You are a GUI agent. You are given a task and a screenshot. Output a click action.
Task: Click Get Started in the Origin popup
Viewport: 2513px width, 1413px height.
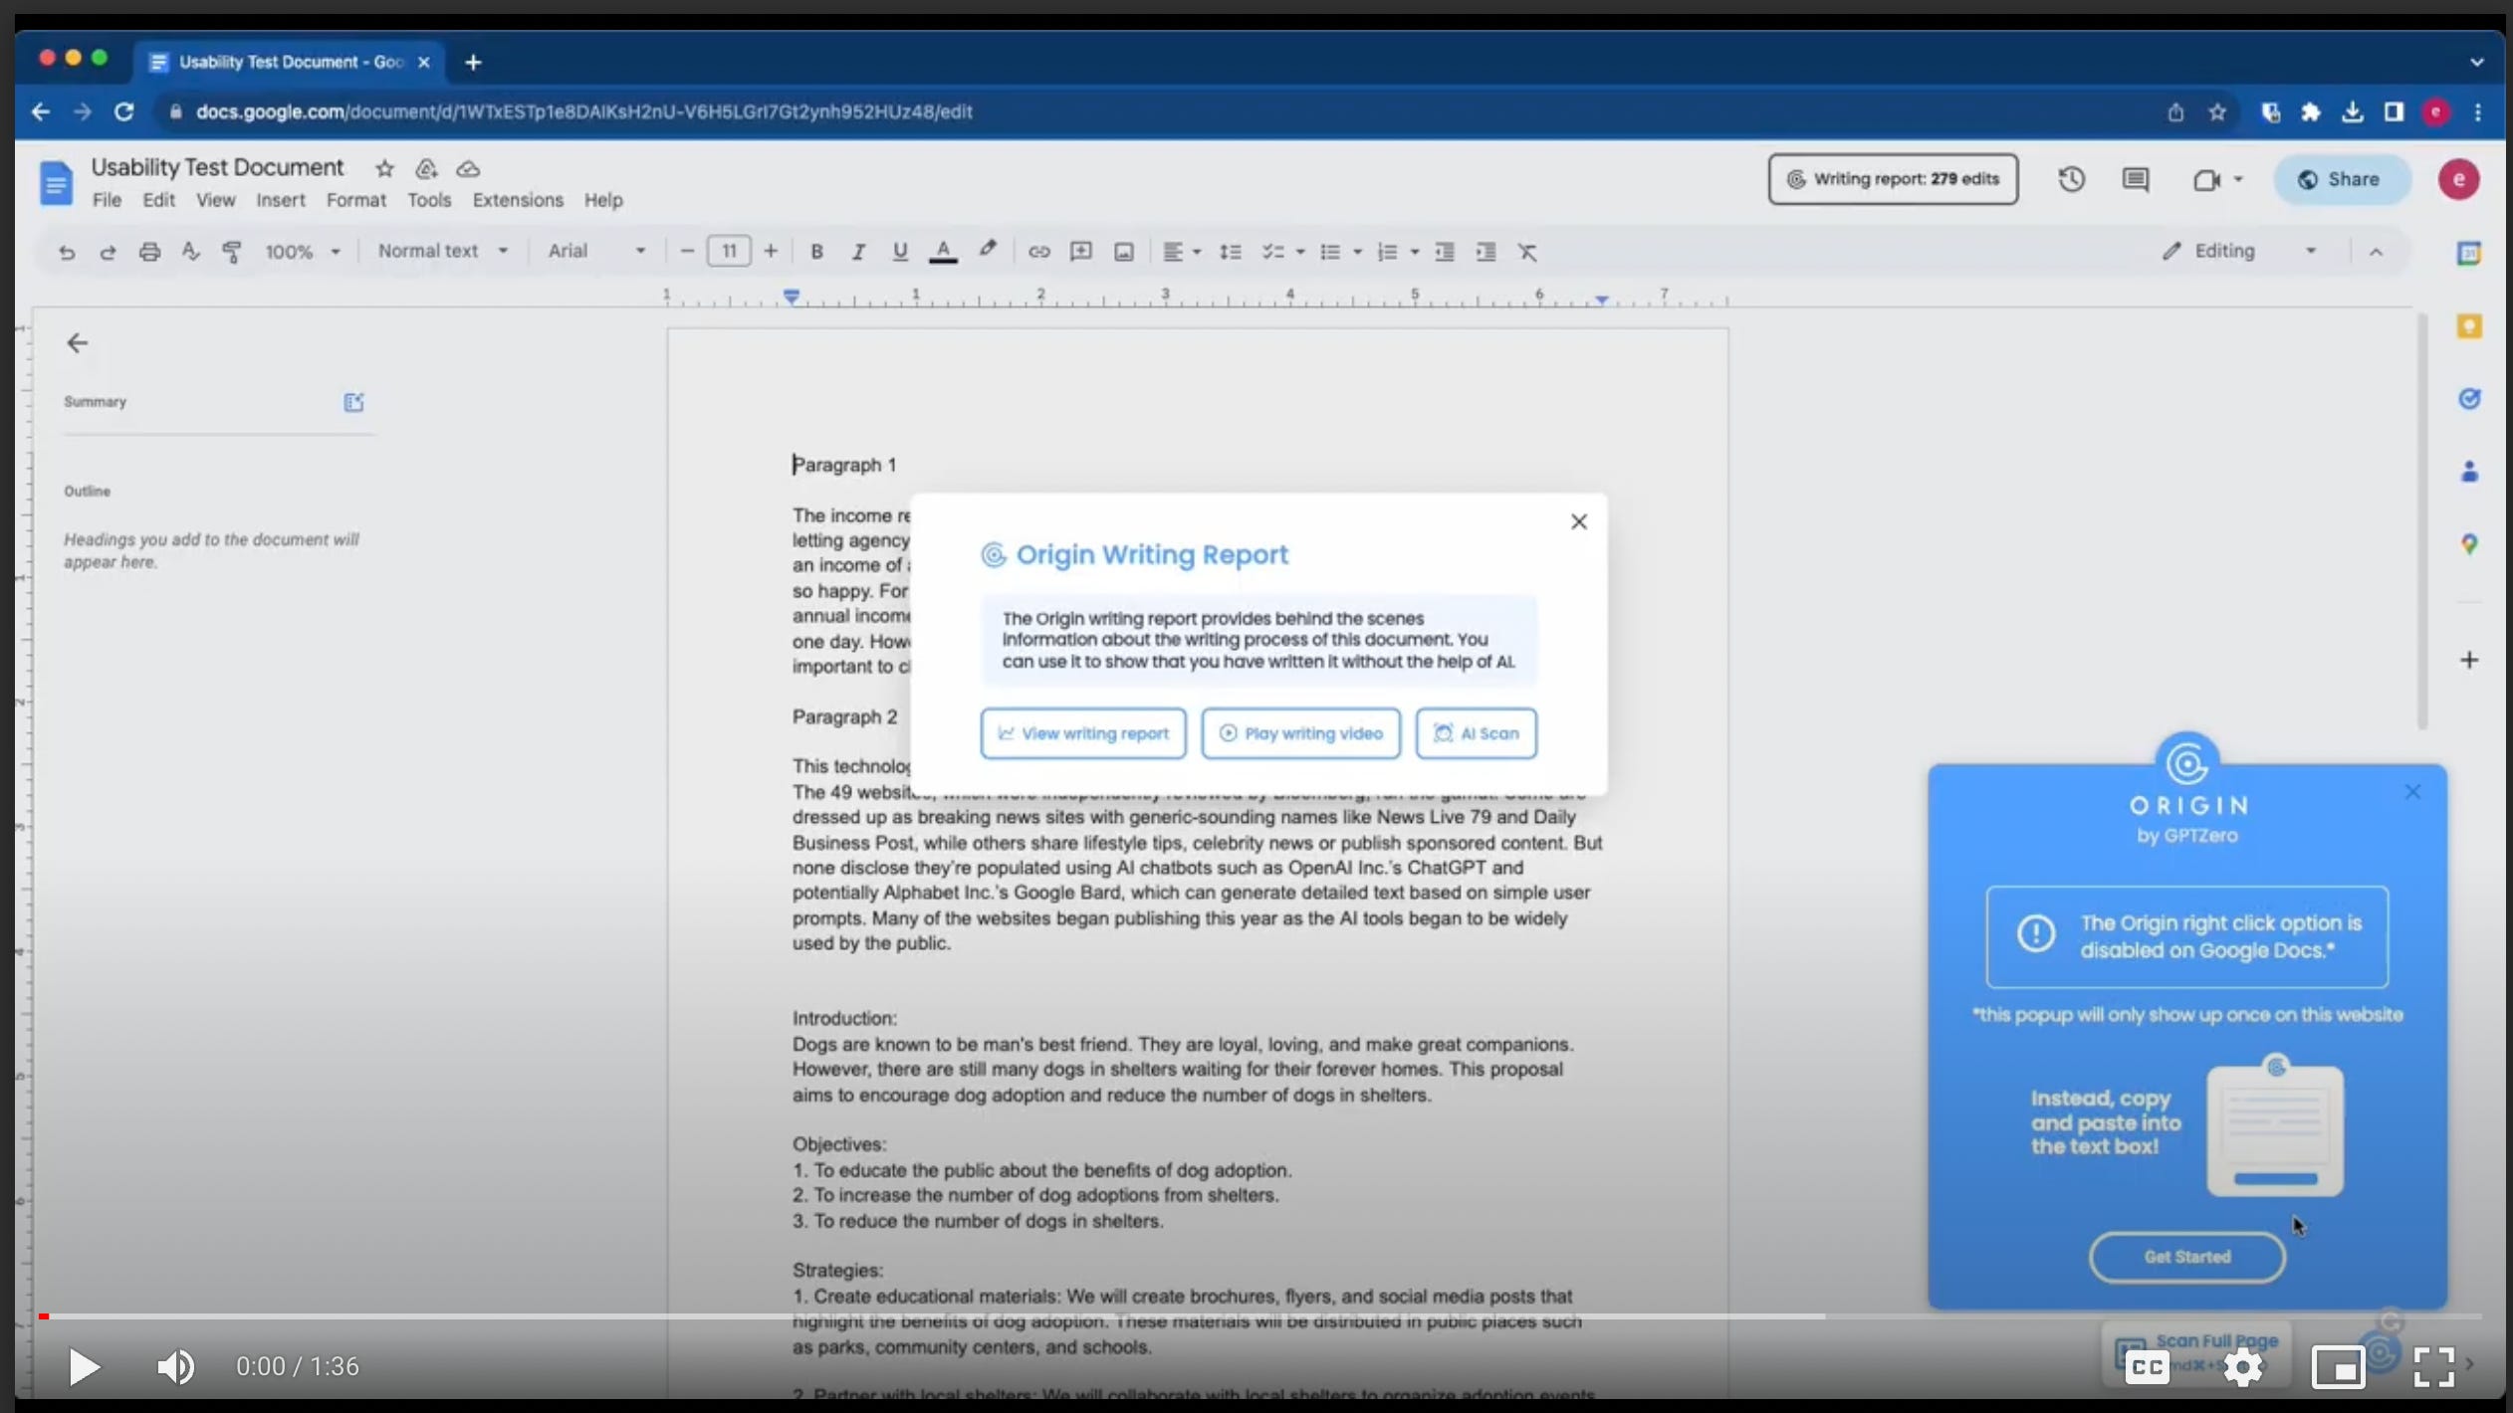tap(2185, 1257)
